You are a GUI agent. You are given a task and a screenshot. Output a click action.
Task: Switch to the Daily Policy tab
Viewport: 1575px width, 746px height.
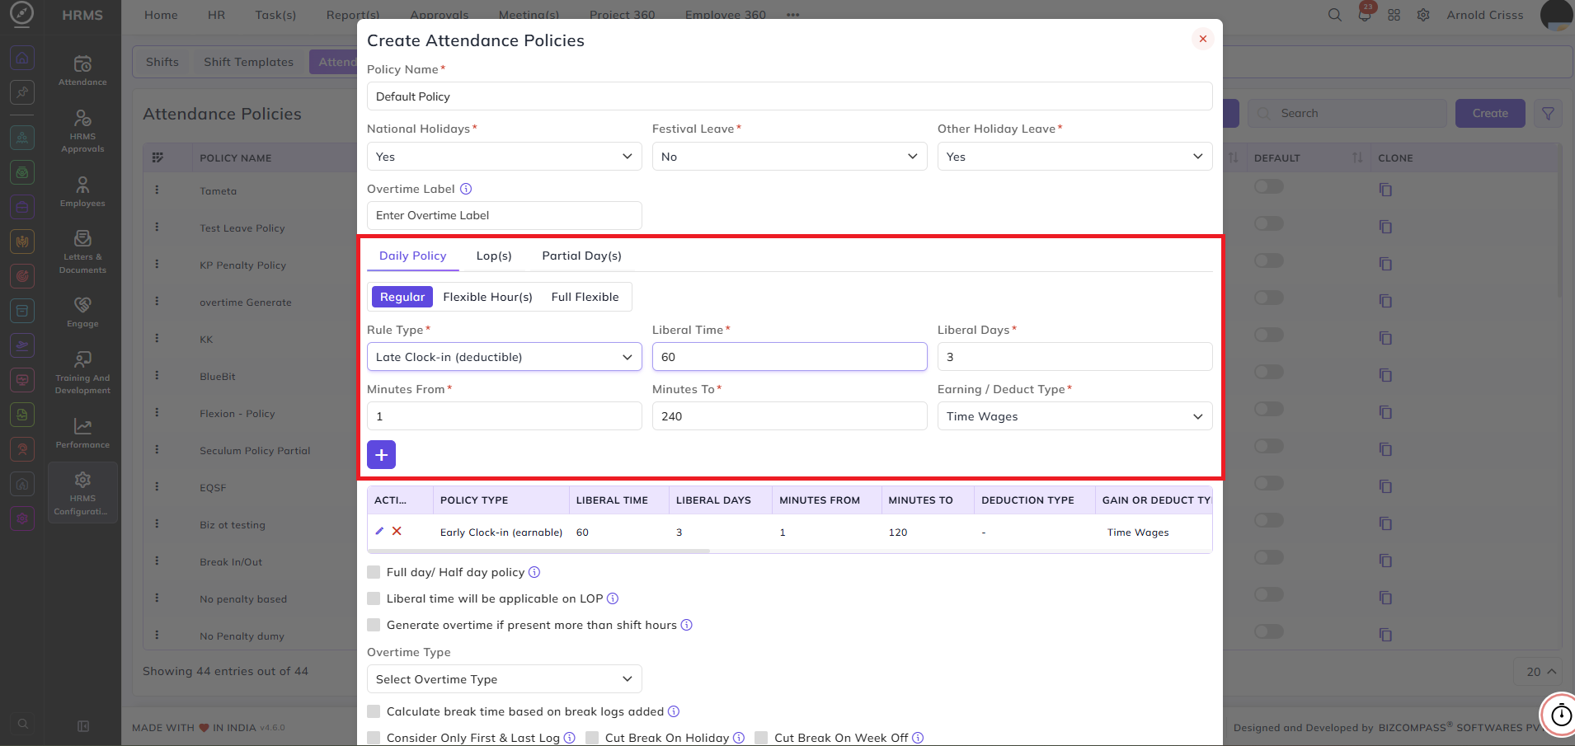[412, 256]
